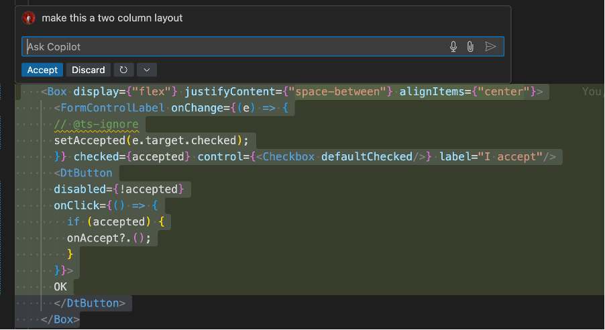Click the closing </Box> tag
The height and width of the screenshot is (330, 605).
pos(60,319)
